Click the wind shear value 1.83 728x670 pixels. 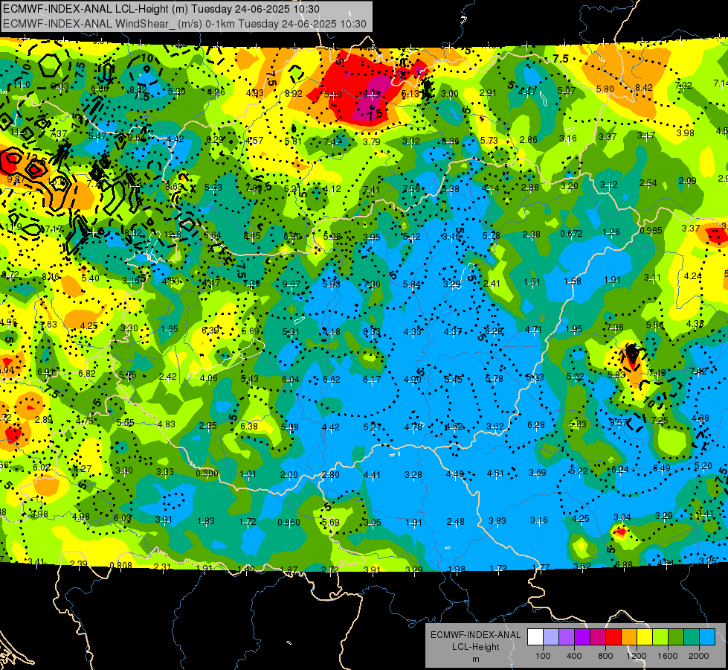click(206, 522)
